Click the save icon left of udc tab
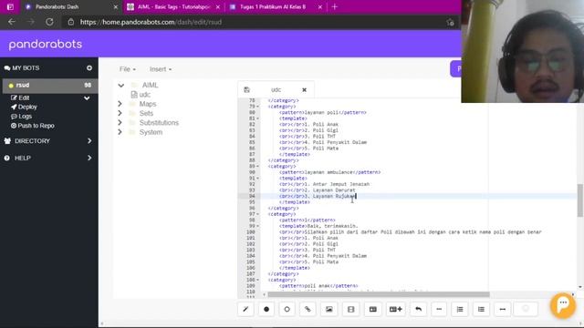 [246, 90]
